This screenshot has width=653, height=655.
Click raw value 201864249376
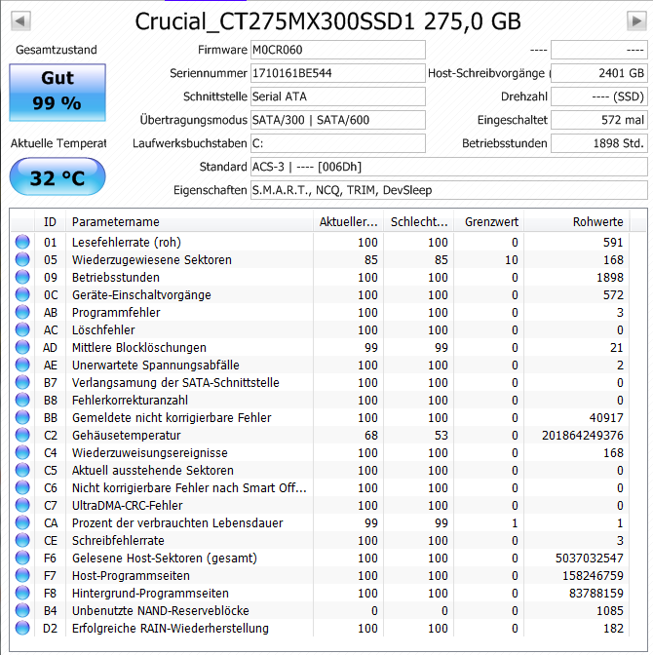pyautogui.click(x=583, y=436)
